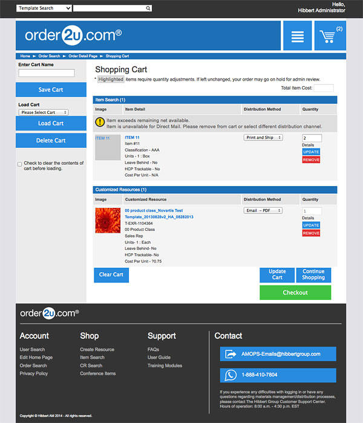
Task: Click the search magnifier icon
Action: pos(148,8)
